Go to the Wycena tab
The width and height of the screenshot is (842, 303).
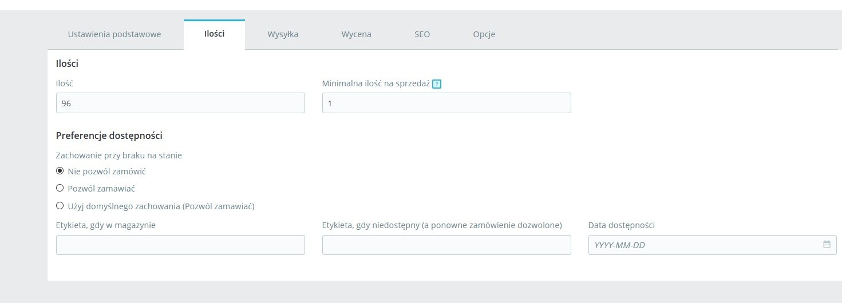[356, 34]
